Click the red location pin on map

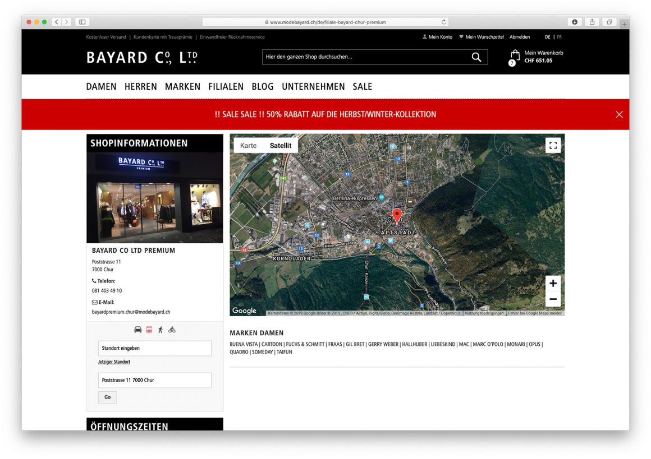(x=397, y=216)
